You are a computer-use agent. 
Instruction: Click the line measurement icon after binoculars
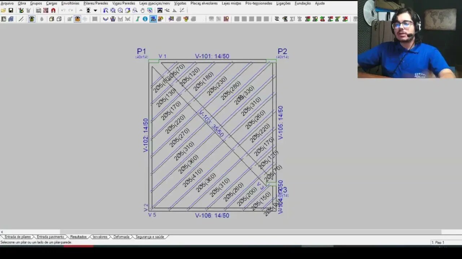[167, 10]
